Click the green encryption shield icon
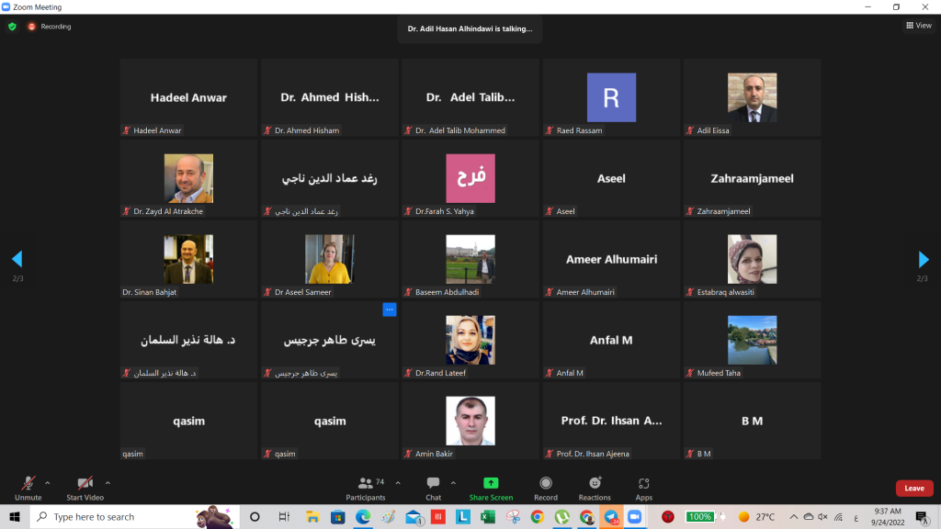The image size is (941, 529). [12, 27]
